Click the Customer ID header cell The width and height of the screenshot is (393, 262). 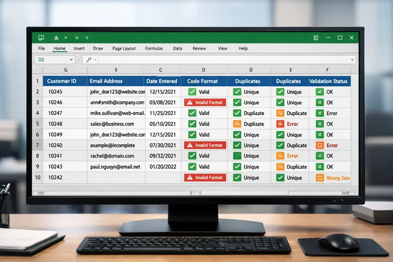click(x=65, y=81)
